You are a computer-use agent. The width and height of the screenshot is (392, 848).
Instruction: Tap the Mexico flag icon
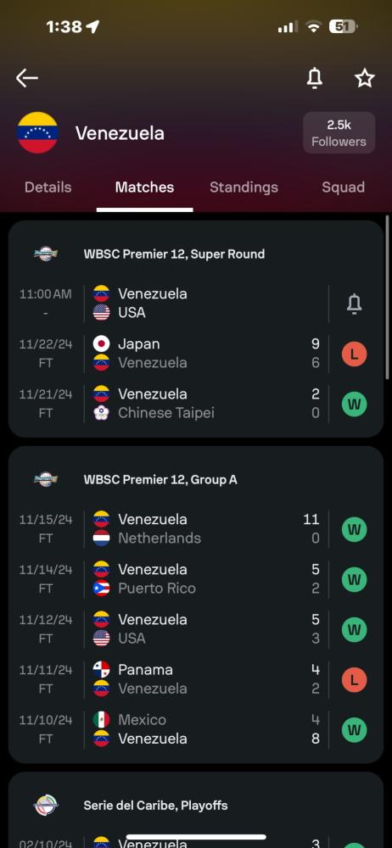[x=101, y=720]
